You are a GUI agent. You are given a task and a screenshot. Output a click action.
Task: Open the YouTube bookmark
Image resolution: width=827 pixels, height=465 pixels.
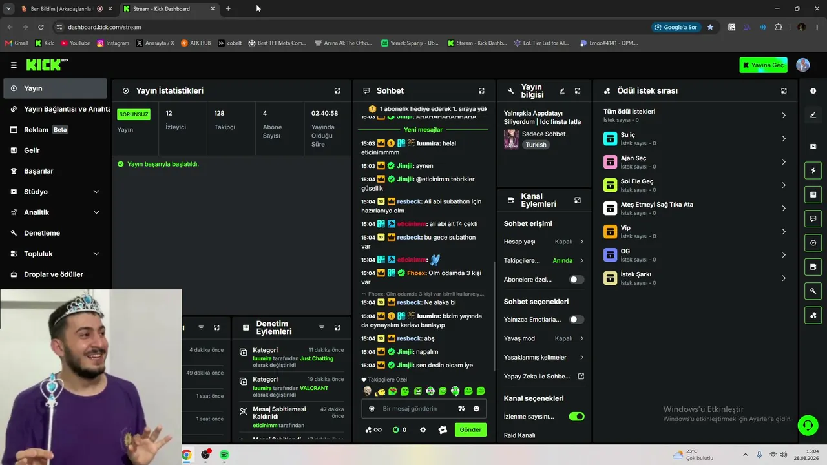pos(76,43)
